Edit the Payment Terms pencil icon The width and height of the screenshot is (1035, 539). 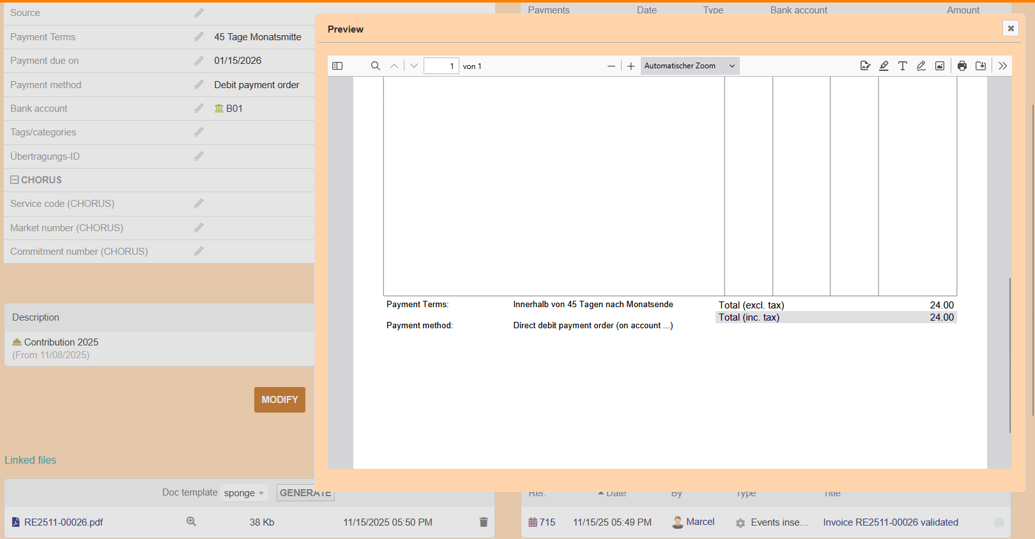(199, 37)
